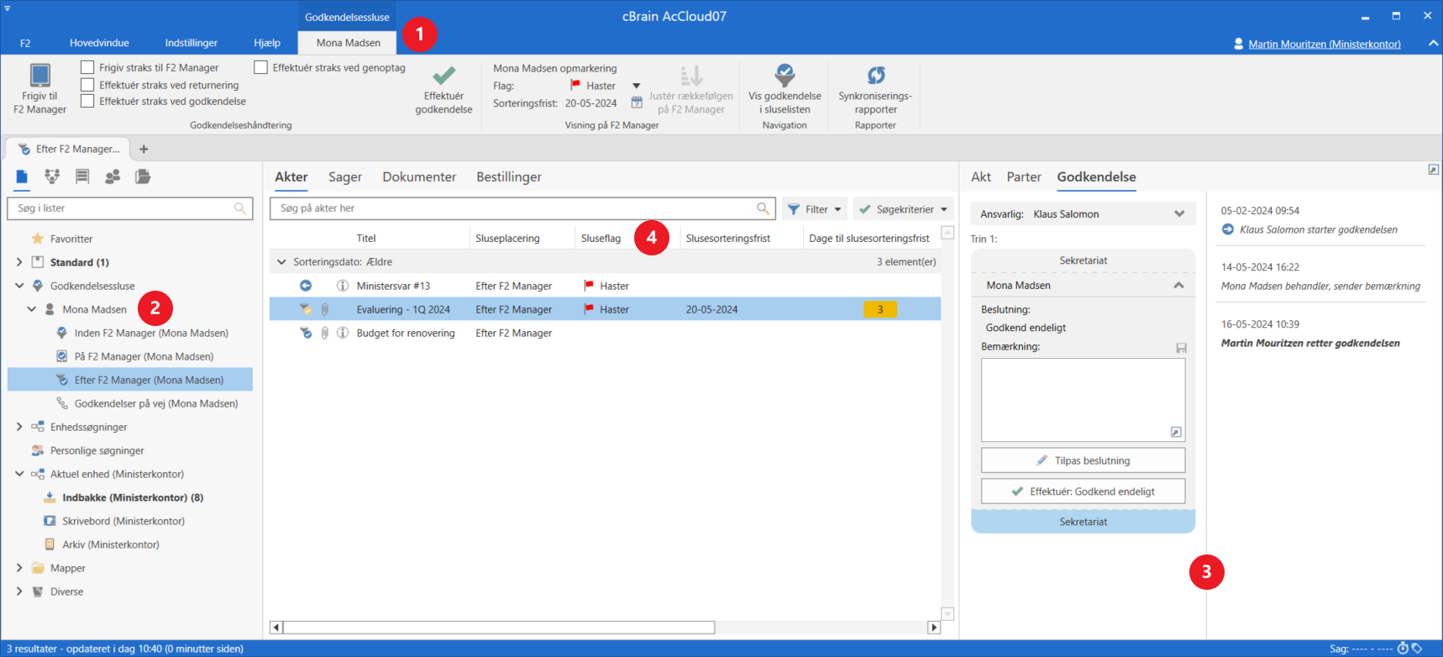Open Hjælp ribbon tab
The image size is (1443, 657).
click(x=267, y=43)
